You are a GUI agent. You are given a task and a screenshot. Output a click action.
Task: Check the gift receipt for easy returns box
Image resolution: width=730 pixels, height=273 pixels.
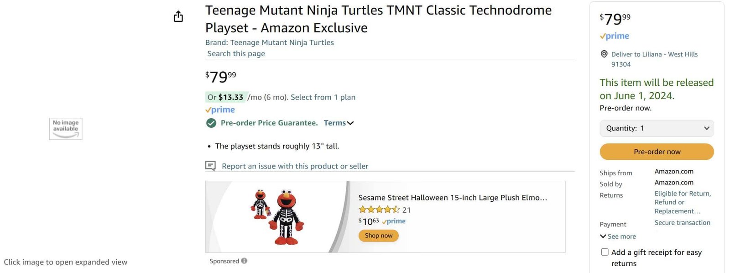pyautogui.click(x=605, y=252)
